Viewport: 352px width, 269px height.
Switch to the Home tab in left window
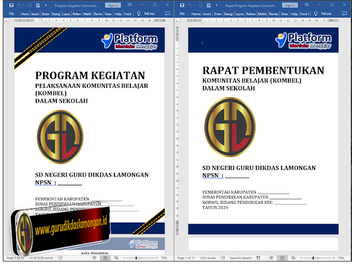25,14
